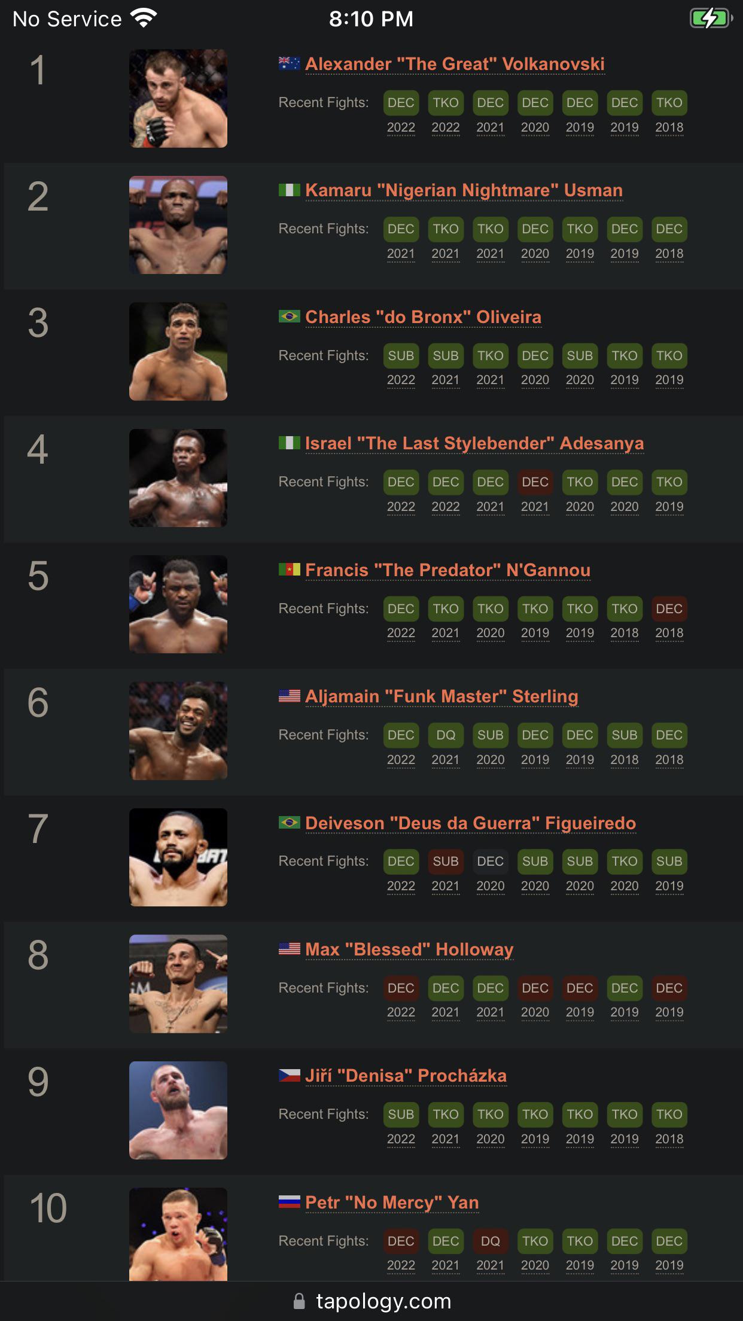
Task: Open Max Holloway's fighter profile
Action: point(409,949)
